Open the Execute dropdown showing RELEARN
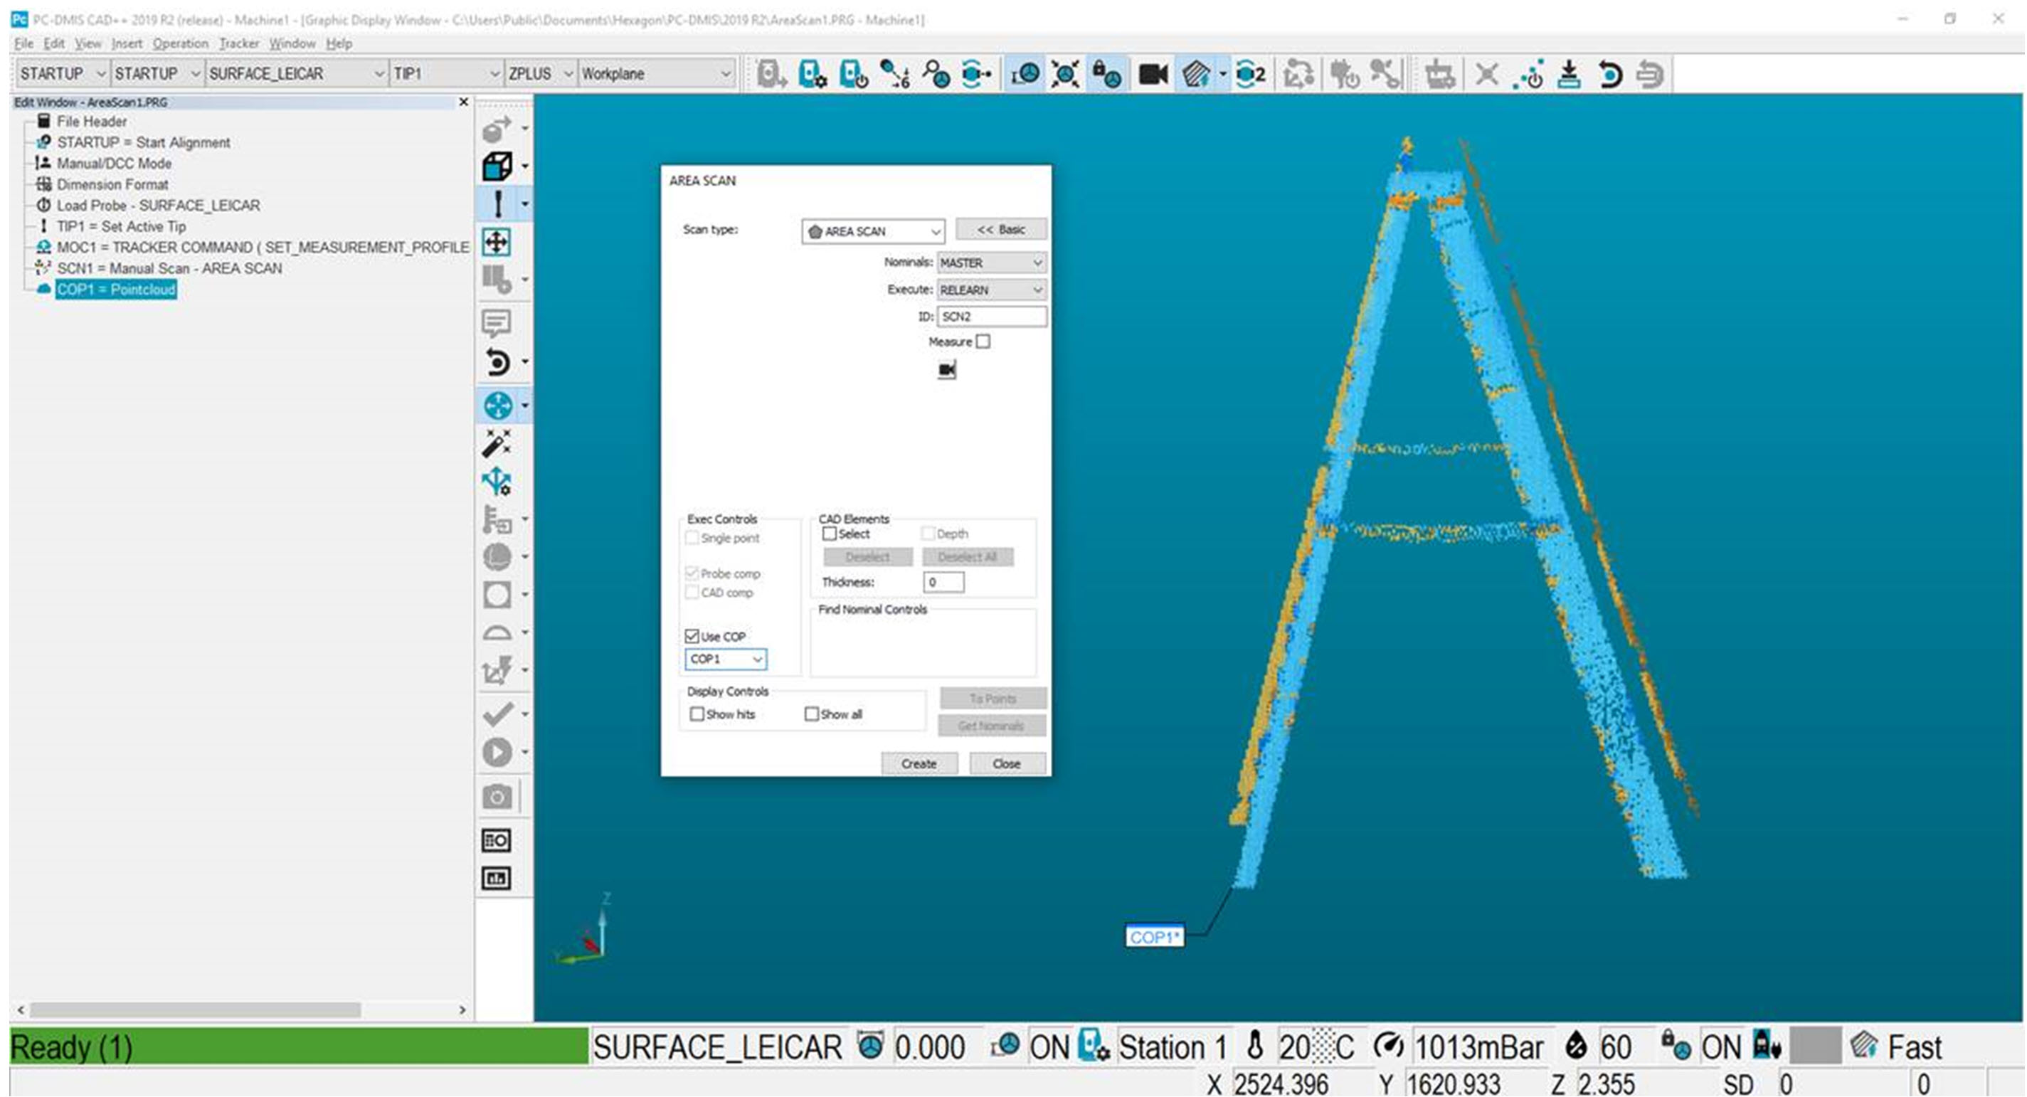 click(x=1038, y=290)
